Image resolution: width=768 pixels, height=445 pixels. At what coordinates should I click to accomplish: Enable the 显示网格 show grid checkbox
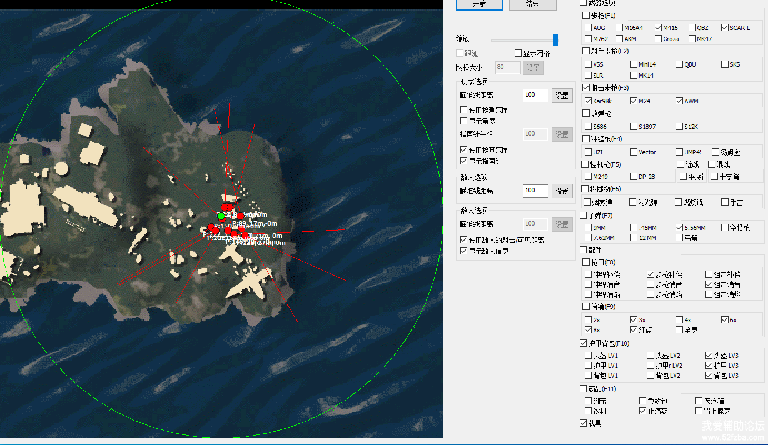coord(518,53)
